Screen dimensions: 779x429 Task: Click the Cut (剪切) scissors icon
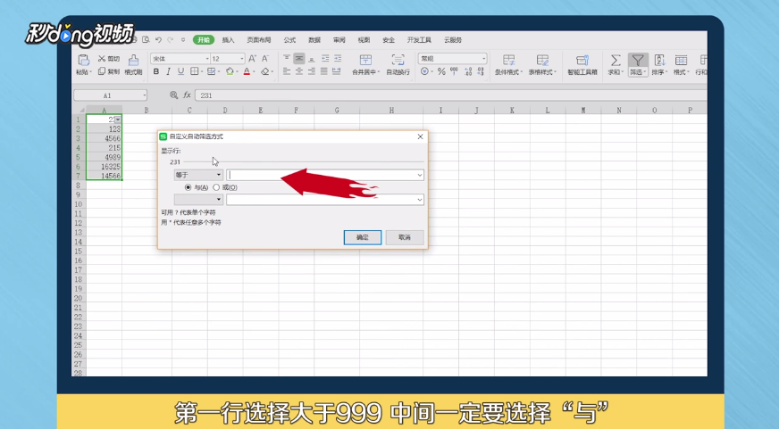pyautogui.click(x=102, y=59)
